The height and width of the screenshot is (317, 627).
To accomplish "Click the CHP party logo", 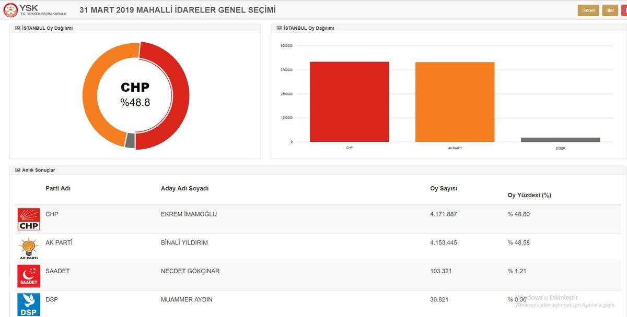I will (x=29, y=220).
